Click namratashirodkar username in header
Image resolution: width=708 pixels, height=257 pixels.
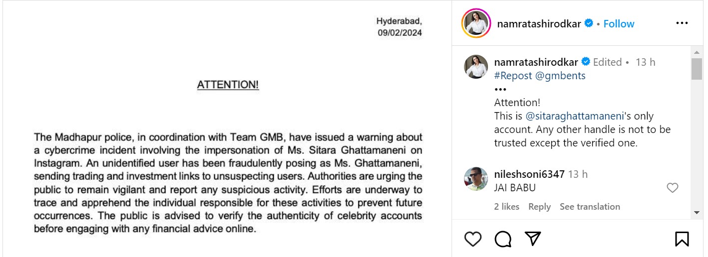[x=539, y=23]
